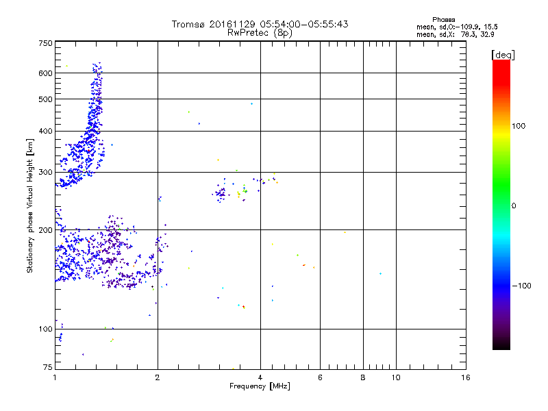Click the '[deg]' colorbar unit label
Screen dimensions: 548x411
(503, 55)
